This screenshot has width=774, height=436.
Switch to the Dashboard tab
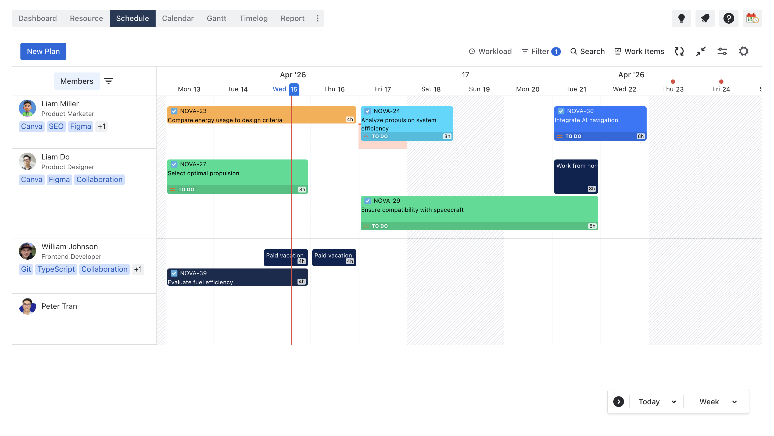38,18
